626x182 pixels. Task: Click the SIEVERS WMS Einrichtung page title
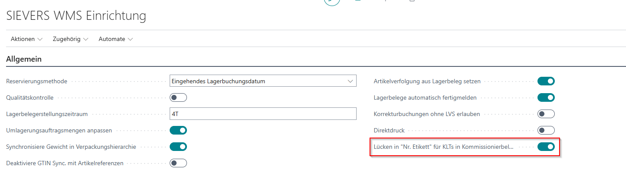[x=76, y=16]
